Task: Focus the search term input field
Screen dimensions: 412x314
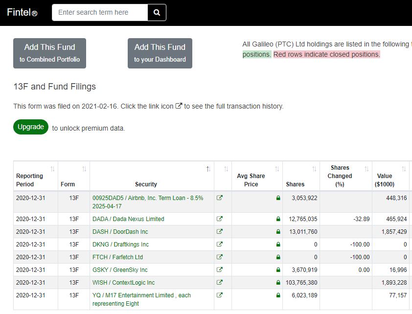Action: [100, 13]
